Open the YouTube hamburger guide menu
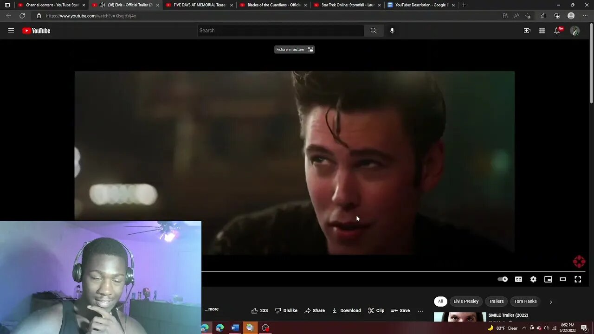The width and height of the screenshot is (594, 334). [11, 31]
